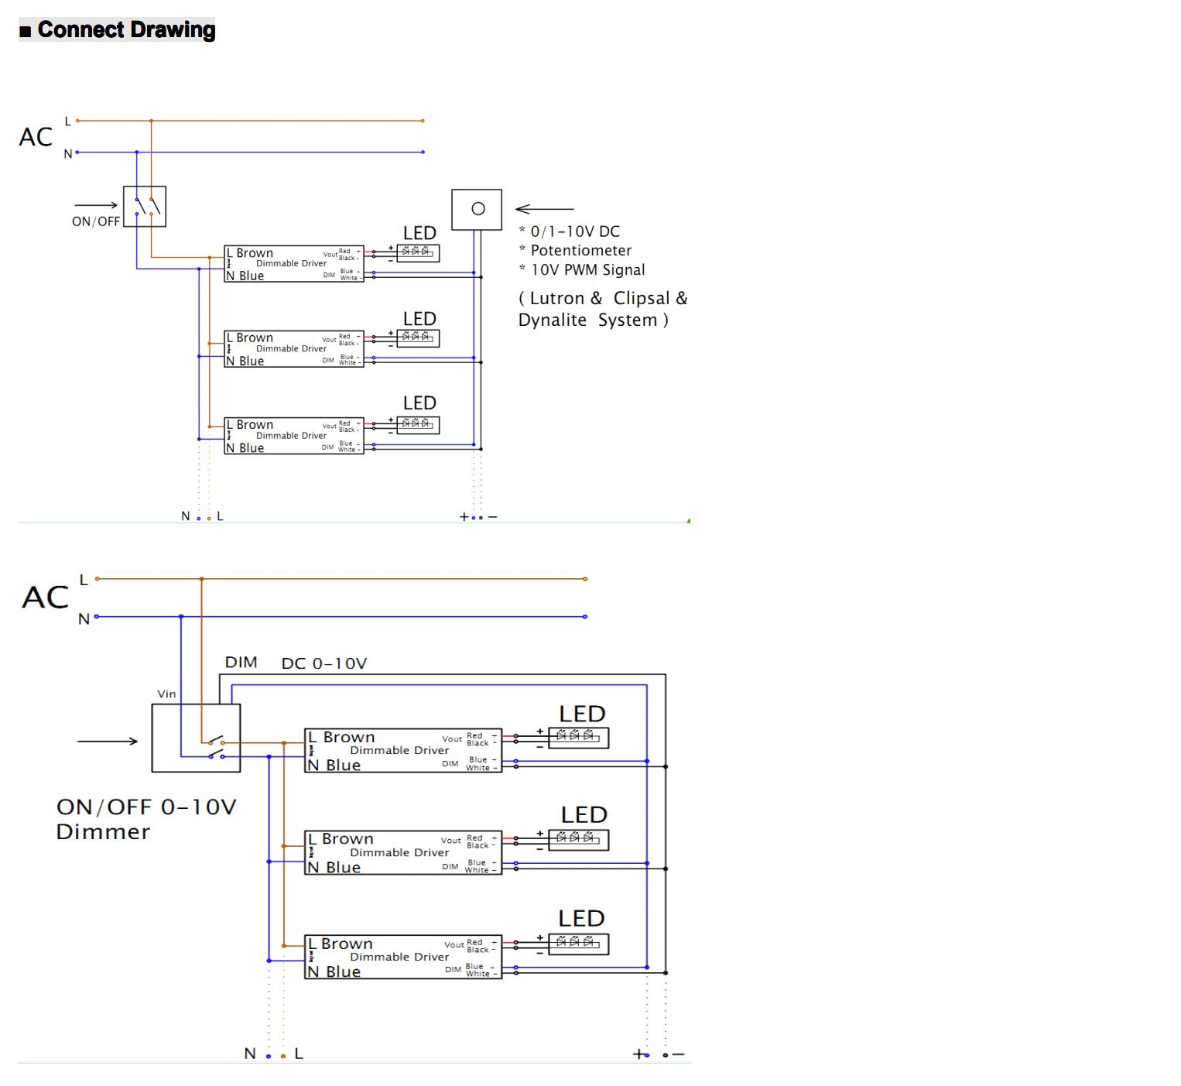
Task: Click the potentiometer control box with circle
Action: click(477, 209)
